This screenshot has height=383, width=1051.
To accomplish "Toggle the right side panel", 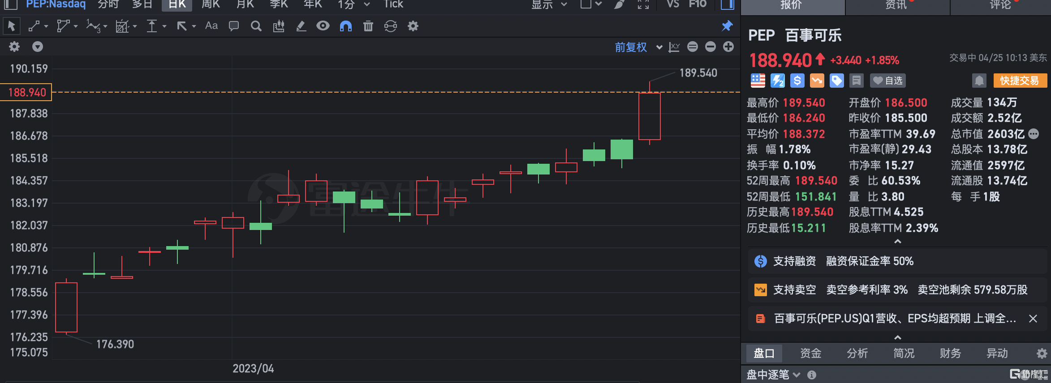I will click(x=728, y=4).
